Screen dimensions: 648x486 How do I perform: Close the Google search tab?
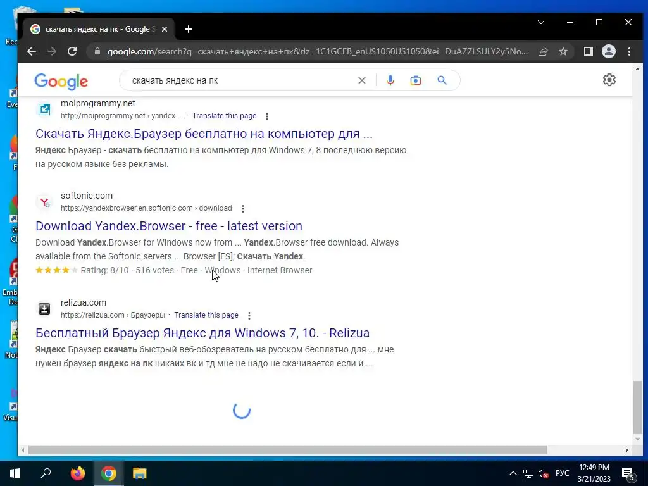(x=165, y=29)
